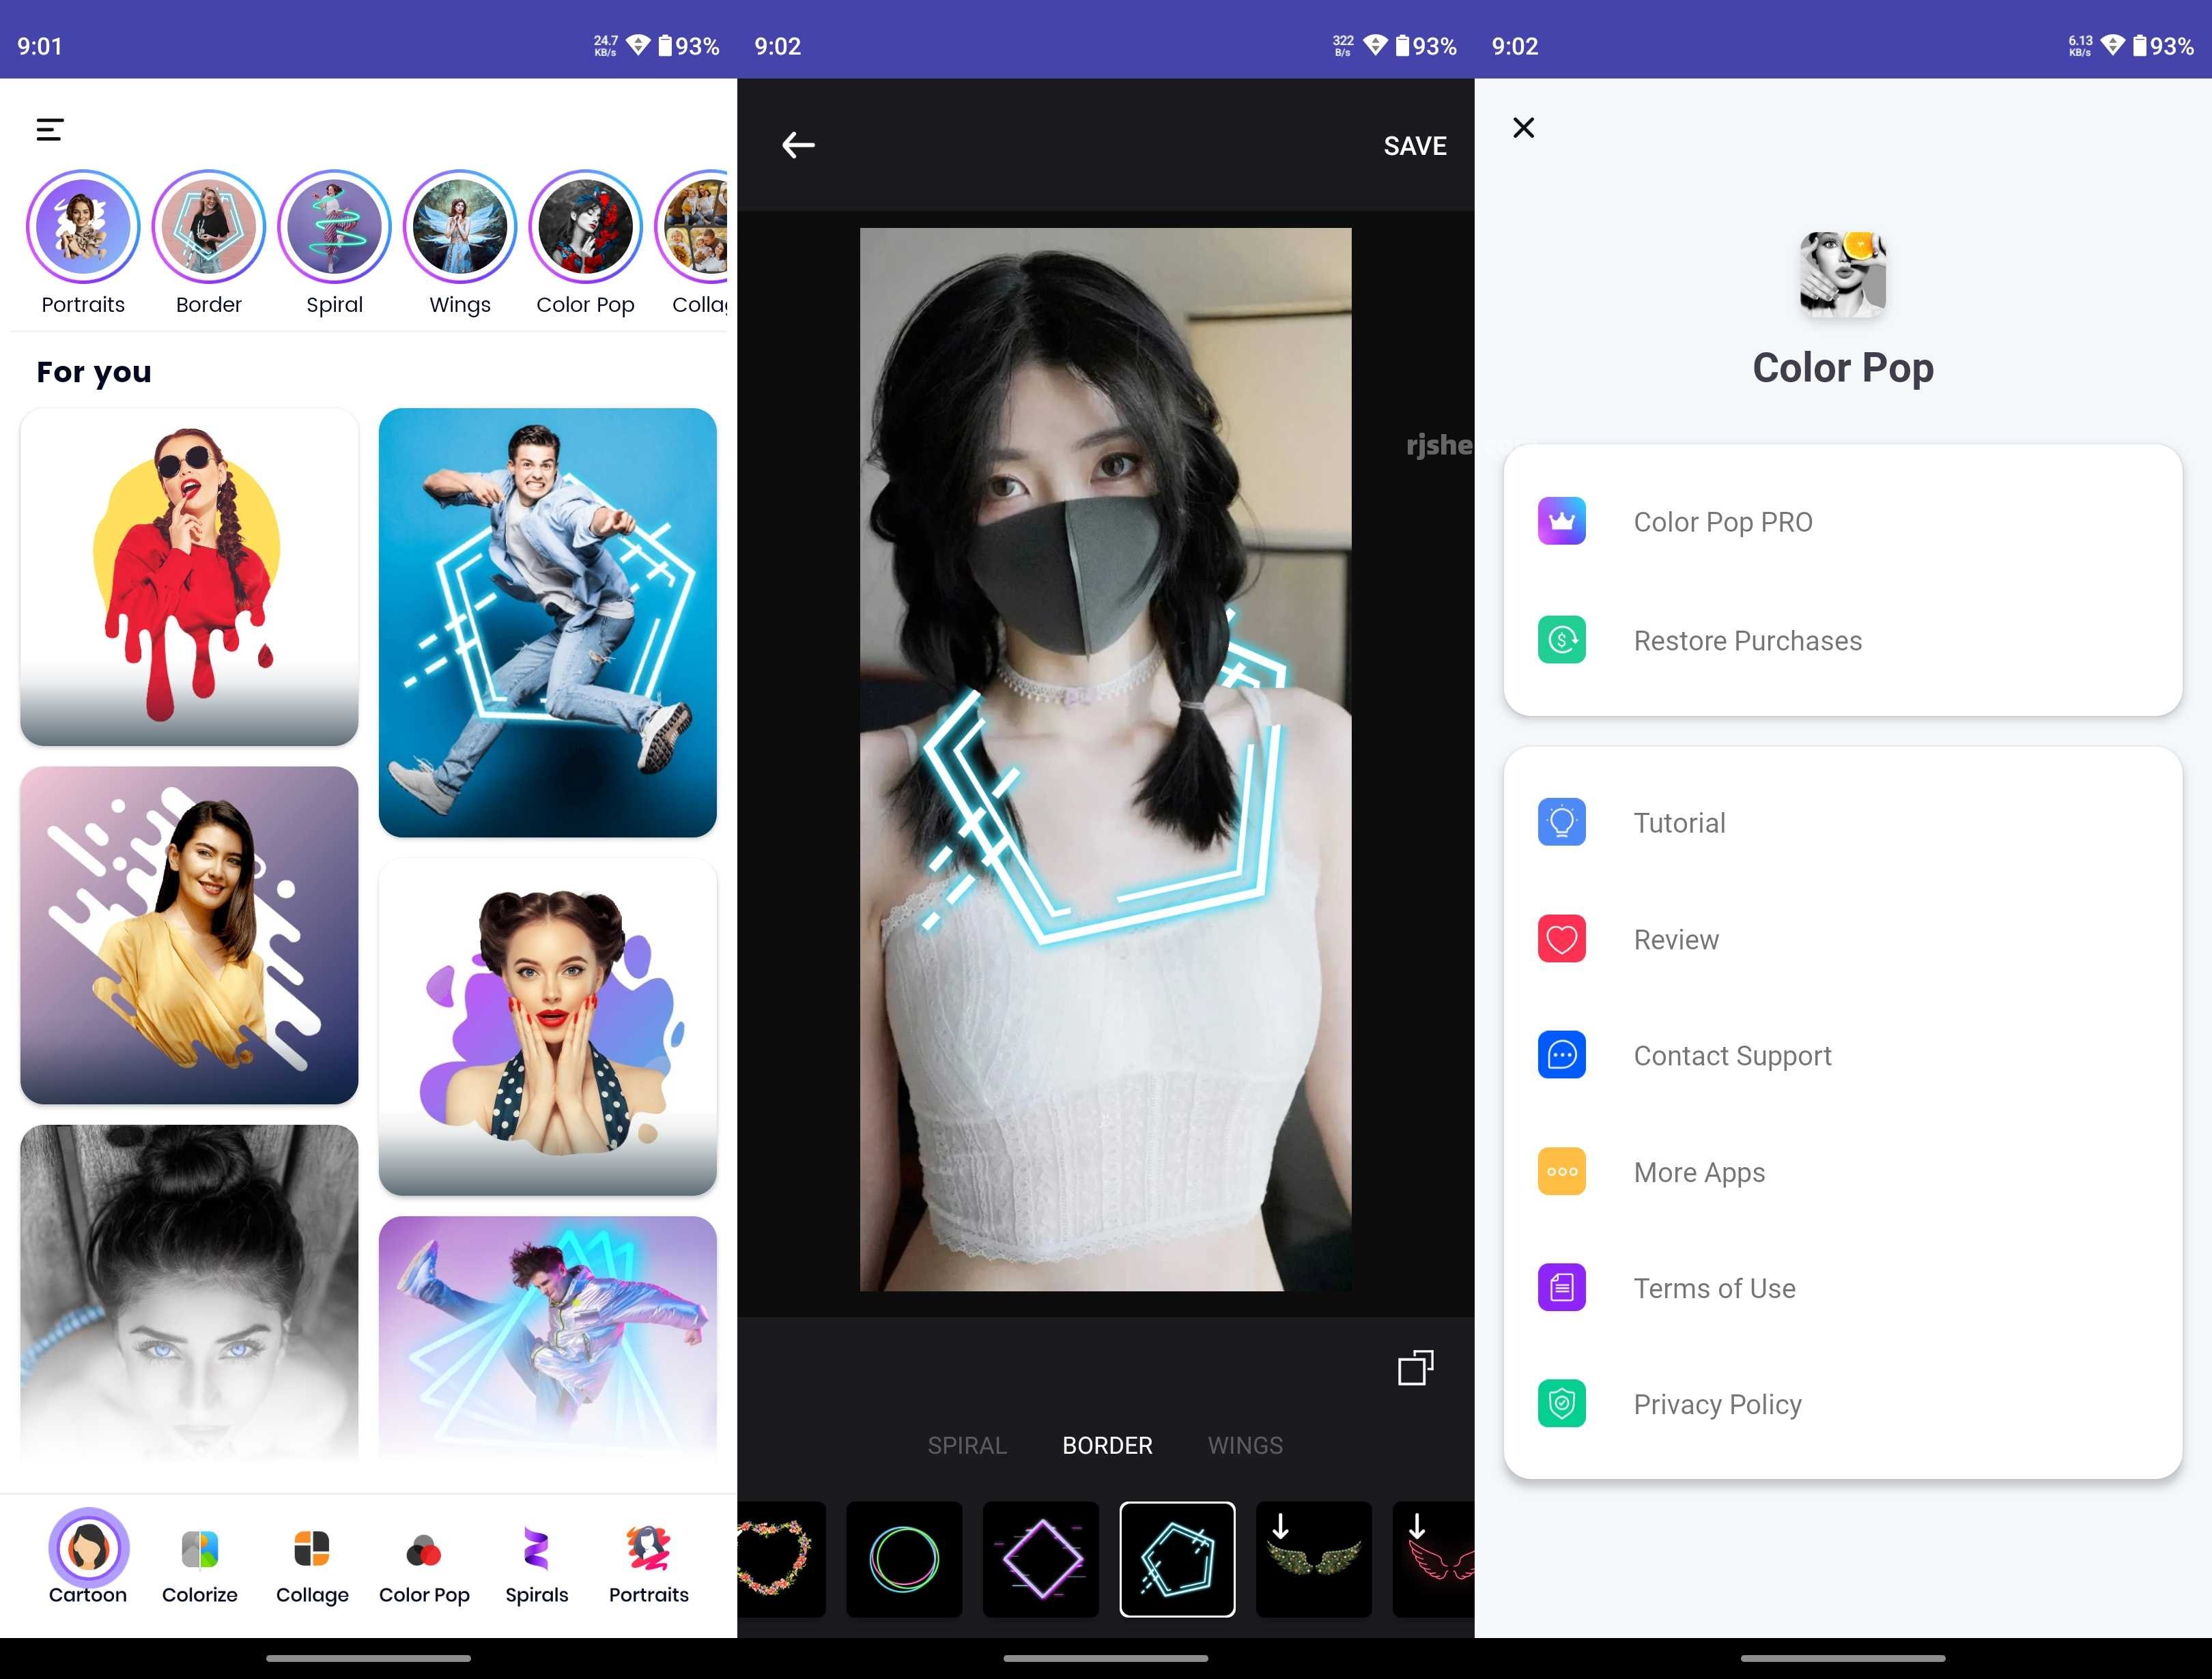Select the cyan pentagon border preset
The height and width of the screenshot is (1679, 2212).
[1177, 1558]
